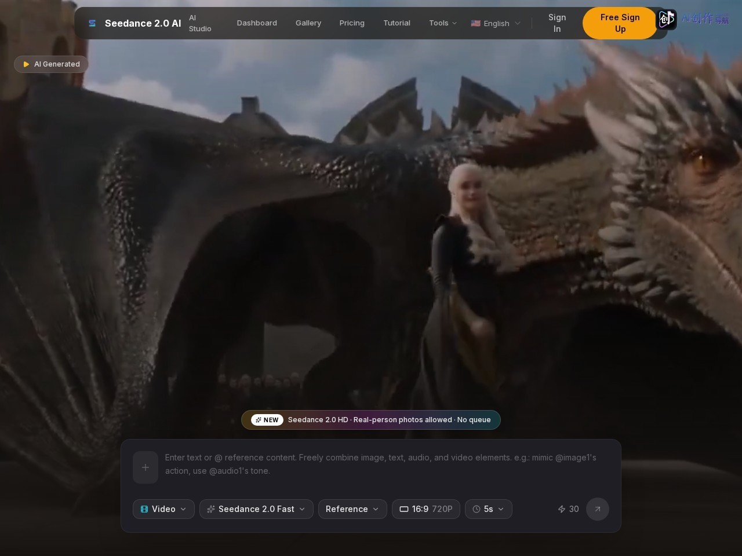Open AI Studio from the navigation bar
The width and height of the screenshot is (742, 556).
click(x=200, y=23)
